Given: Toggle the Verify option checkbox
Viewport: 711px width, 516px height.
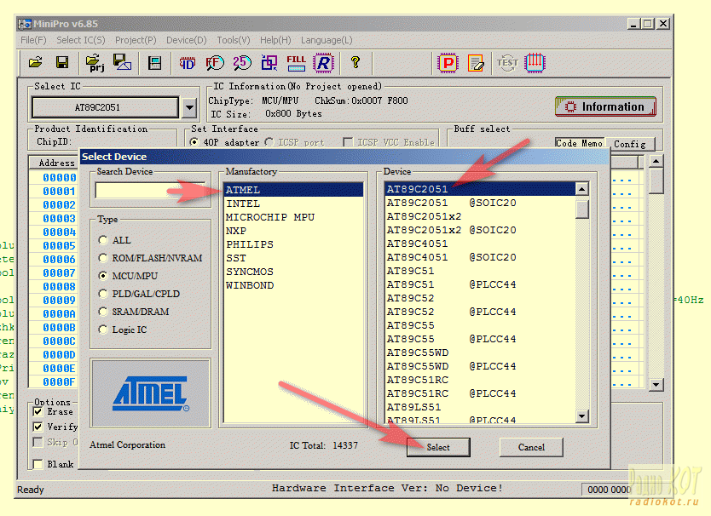Looking at the screenshot, I should pos(38,427).
